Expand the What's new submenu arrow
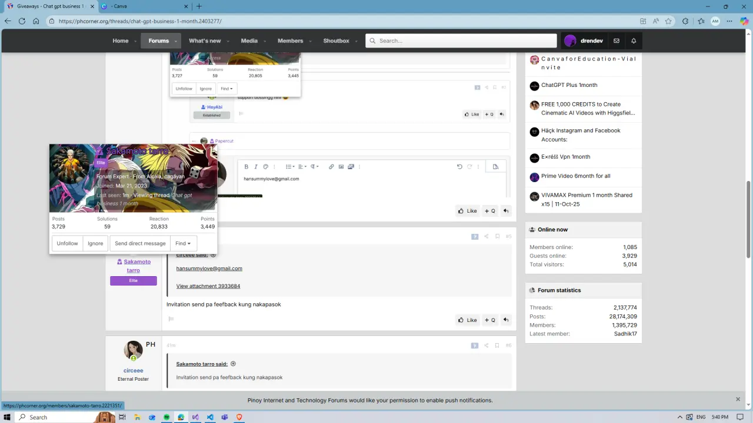753x423 pixels. pyautogui.click(x=227, y=41)
